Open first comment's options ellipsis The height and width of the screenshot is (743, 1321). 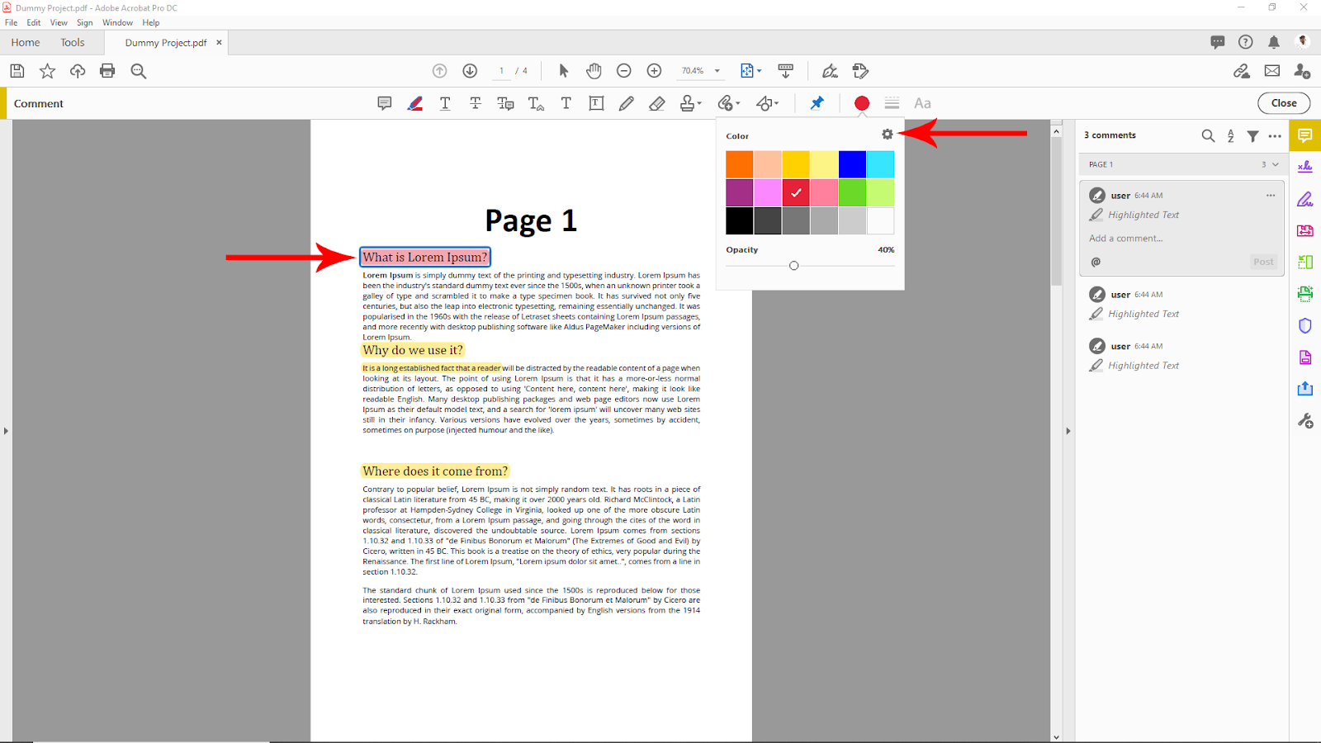[1271, 196]
